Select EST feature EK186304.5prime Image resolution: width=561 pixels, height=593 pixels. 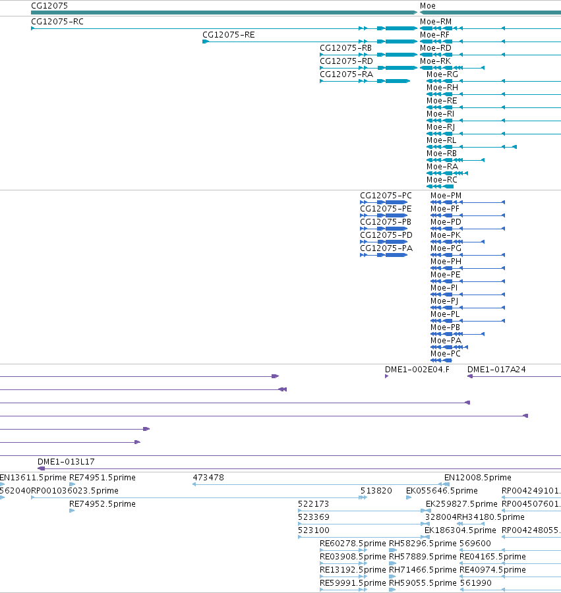[460, 530]
